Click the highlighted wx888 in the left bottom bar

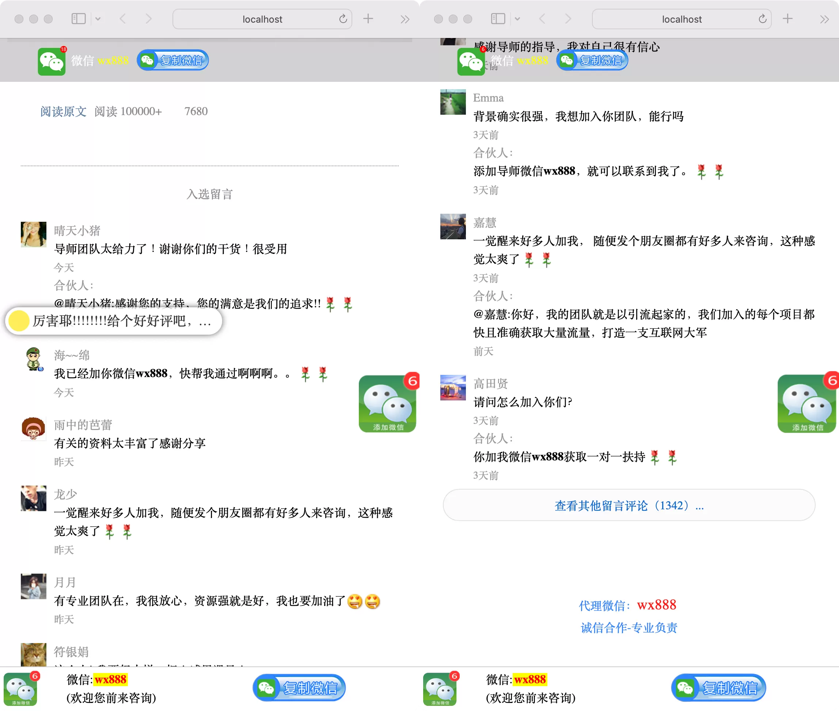coord(110,680)
